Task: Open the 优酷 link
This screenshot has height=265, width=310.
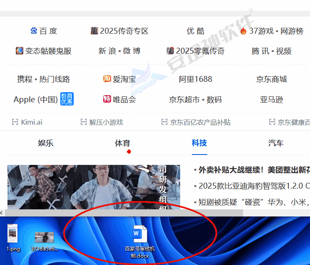Action: (196, 31)
